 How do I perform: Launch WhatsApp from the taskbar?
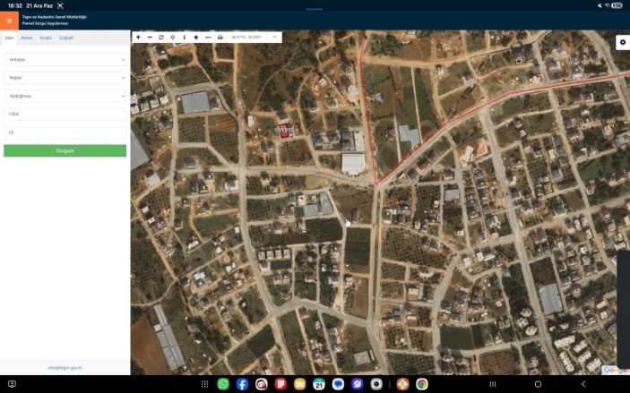[x=223, y=384]
